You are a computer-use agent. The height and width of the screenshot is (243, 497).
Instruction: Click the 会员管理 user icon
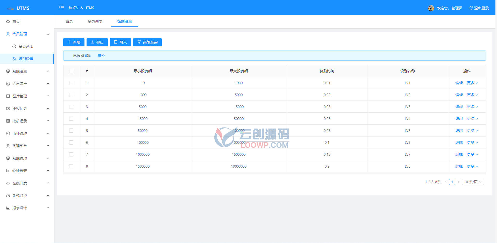8,34
